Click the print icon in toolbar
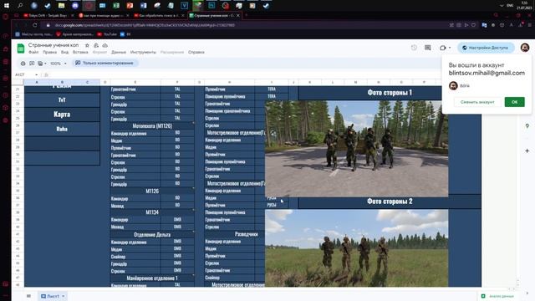Screen dimensions: 535x301 pos(23,64)
